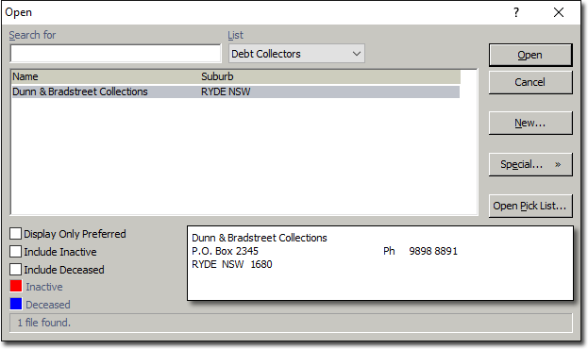Tick the Include Inactive checkbox
588x349 pixels.
15,252
